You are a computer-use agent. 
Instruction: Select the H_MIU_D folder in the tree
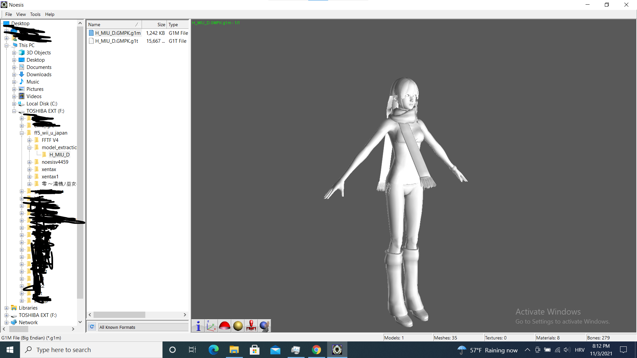coord(59,155)
